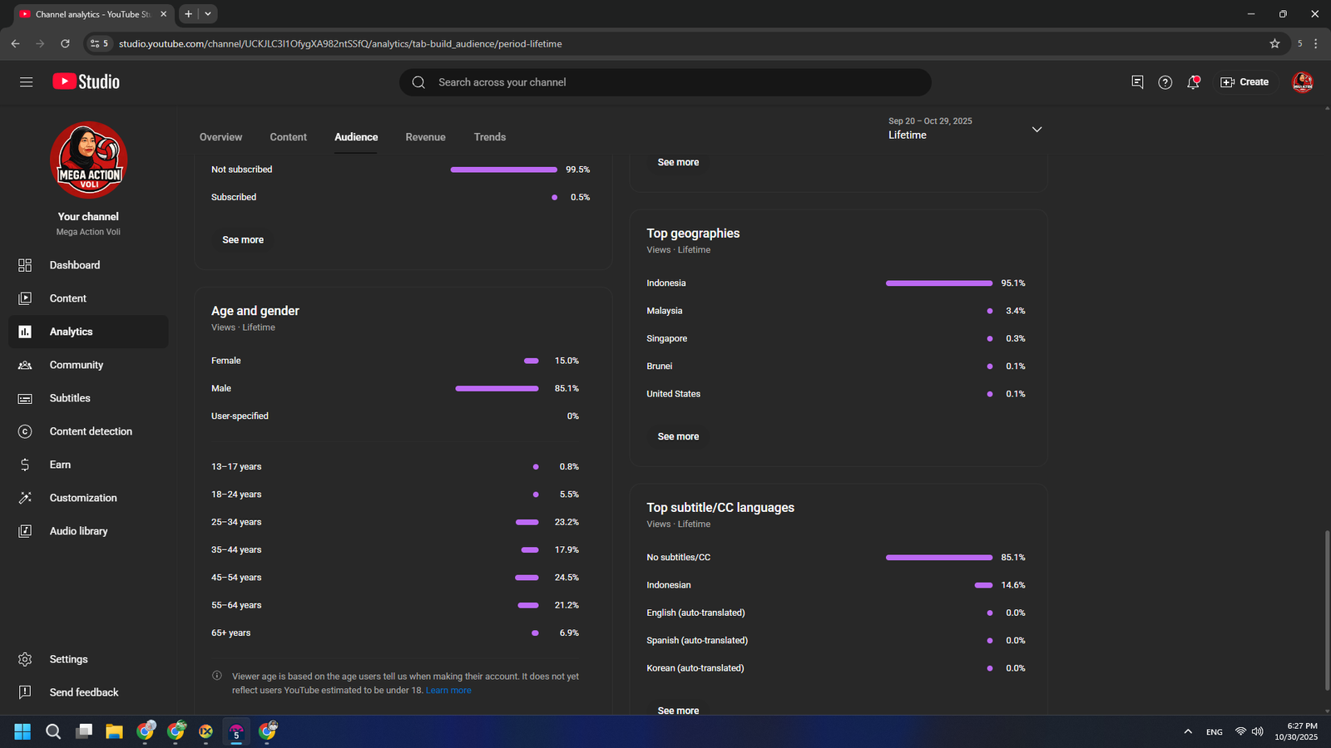Screen dimensions: 1331x748
Task: Click the search across your channel field
Action: point(665,82)
